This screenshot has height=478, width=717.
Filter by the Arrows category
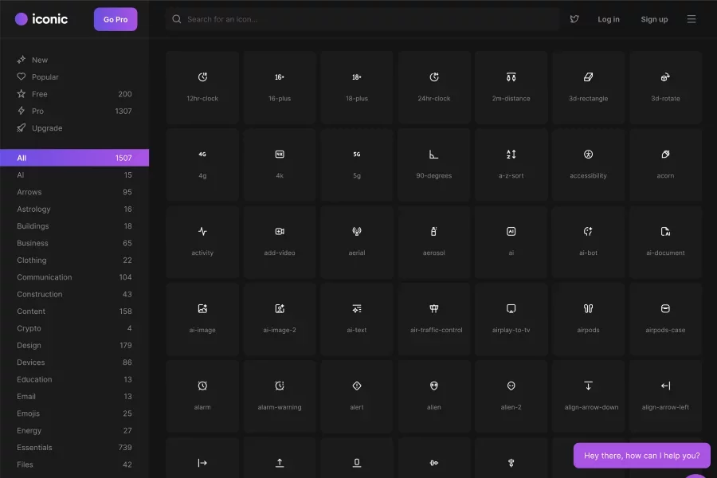pyautogui.click(x=29, y=192)
